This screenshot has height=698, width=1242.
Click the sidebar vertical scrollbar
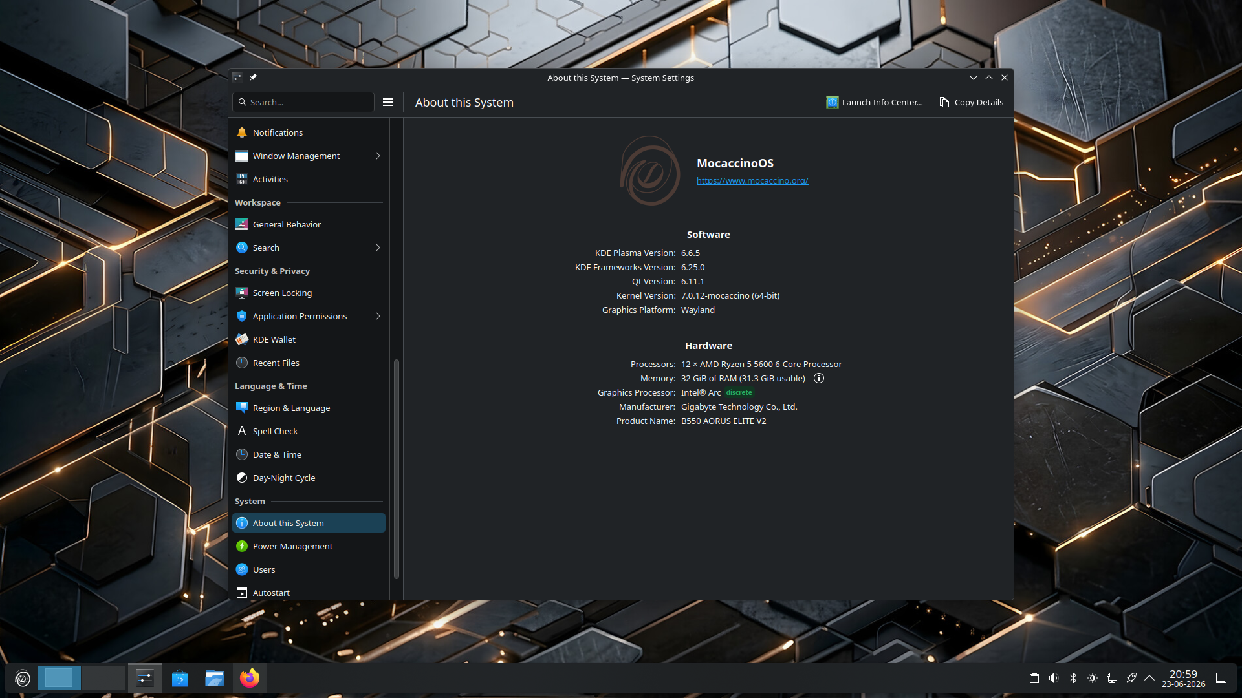coord(397,469)
